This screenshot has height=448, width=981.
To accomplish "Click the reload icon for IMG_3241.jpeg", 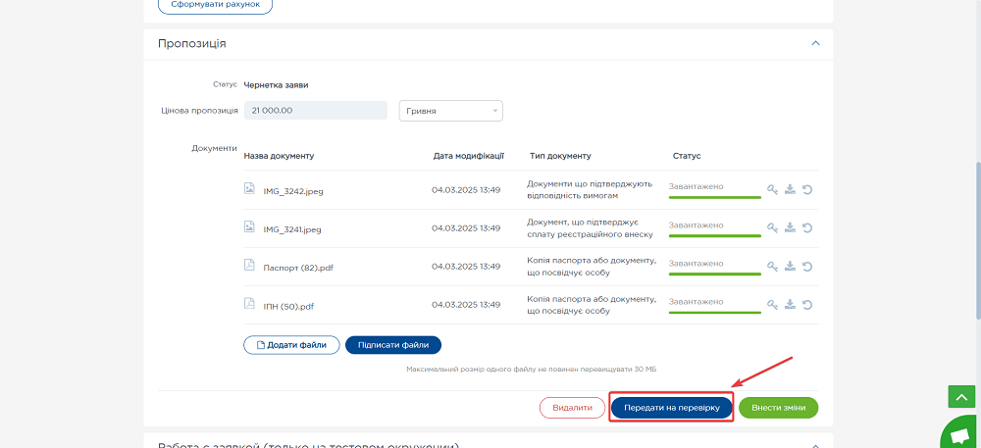I will (x=807, y=228).
